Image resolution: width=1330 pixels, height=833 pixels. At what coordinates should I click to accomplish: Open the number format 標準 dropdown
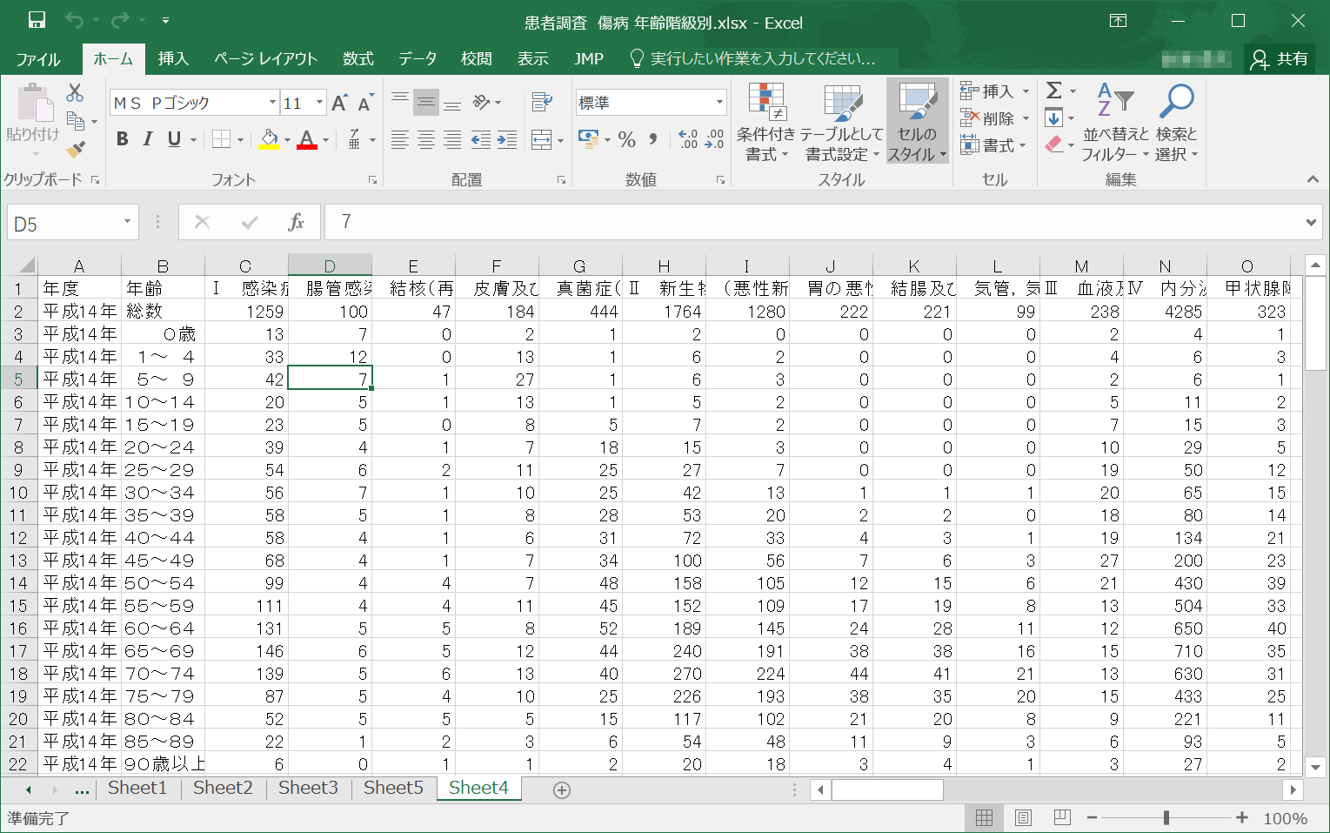pyautogui.click(x=719, y=103)
